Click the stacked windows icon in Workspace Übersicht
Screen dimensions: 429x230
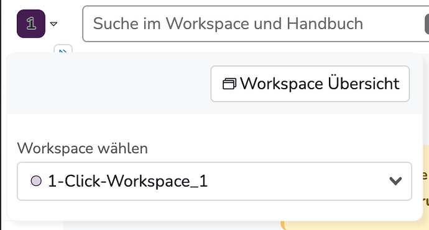tap(229, 84)
